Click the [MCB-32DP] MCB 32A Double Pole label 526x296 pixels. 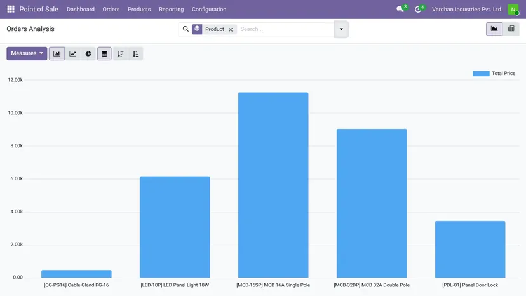coord(372,285)
